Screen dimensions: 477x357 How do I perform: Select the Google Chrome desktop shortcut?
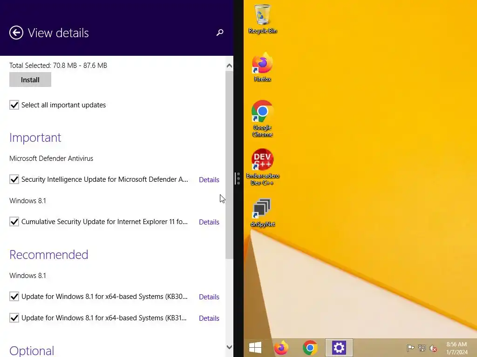coord(262,119)
